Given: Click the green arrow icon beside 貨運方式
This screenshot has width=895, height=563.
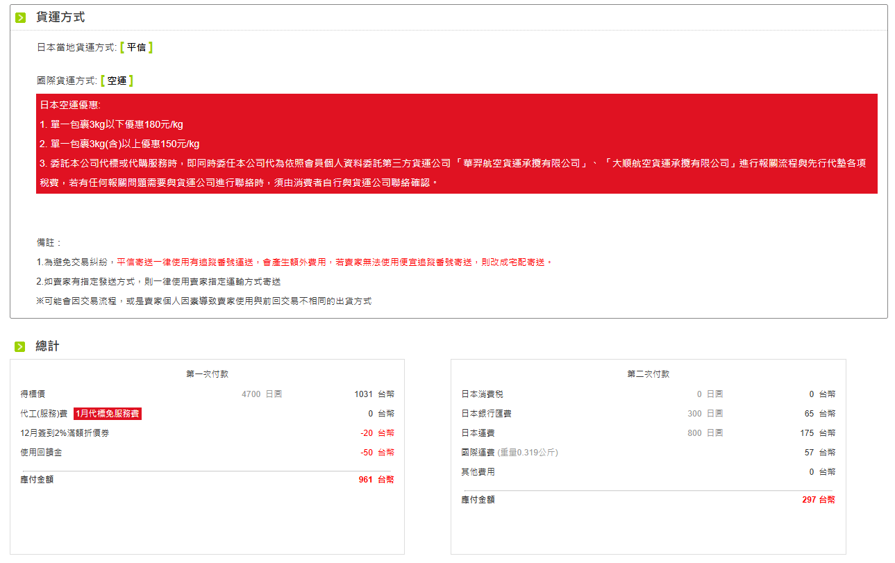Looking at the screenshot, I should 20,17.
